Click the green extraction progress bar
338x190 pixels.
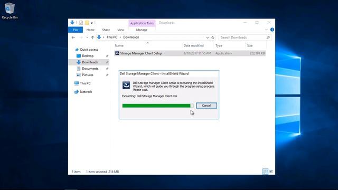point(158,106)
